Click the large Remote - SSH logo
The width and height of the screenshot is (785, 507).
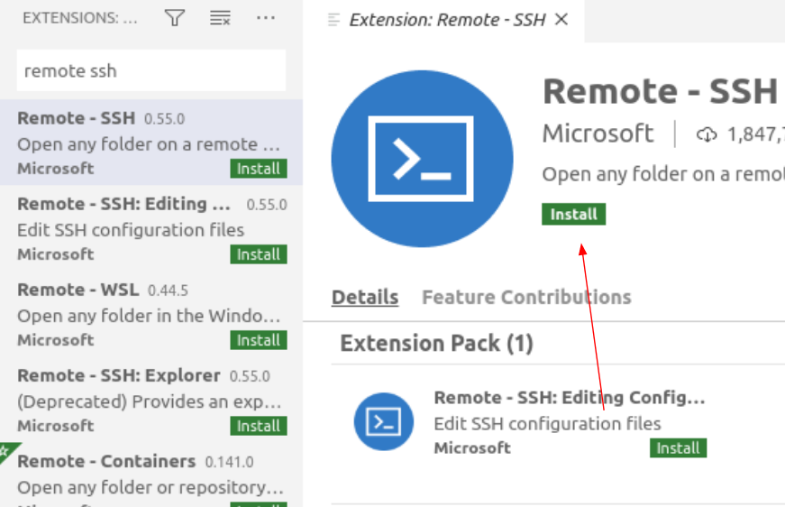pos(422,158)
